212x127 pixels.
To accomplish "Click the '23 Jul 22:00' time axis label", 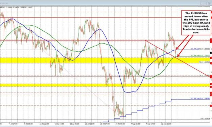I will (x=90, y=124).
